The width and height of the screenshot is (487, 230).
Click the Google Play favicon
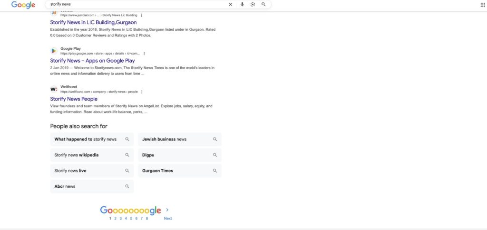tap(54, 51)
